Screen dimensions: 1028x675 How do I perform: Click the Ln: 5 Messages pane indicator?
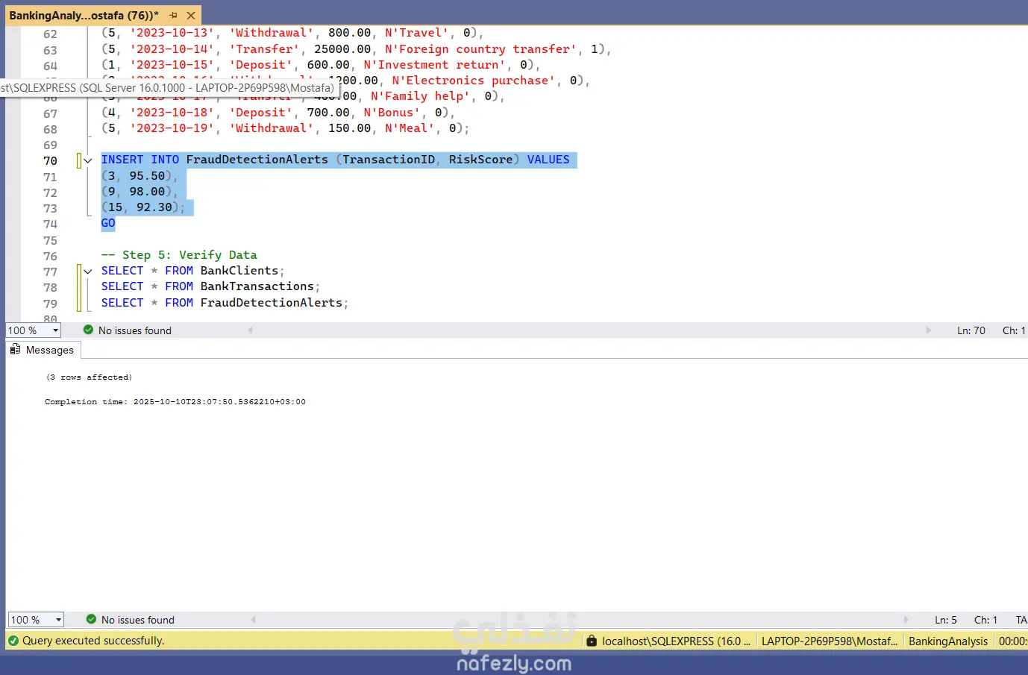[x=946, y=620]
